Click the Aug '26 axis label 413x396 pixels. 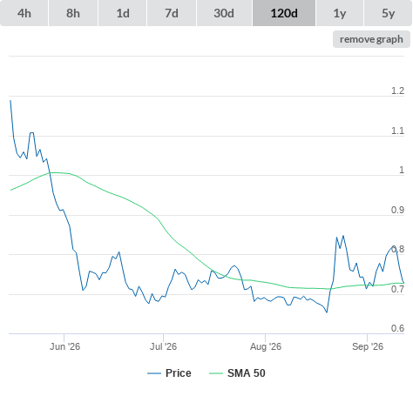[266, 346]
